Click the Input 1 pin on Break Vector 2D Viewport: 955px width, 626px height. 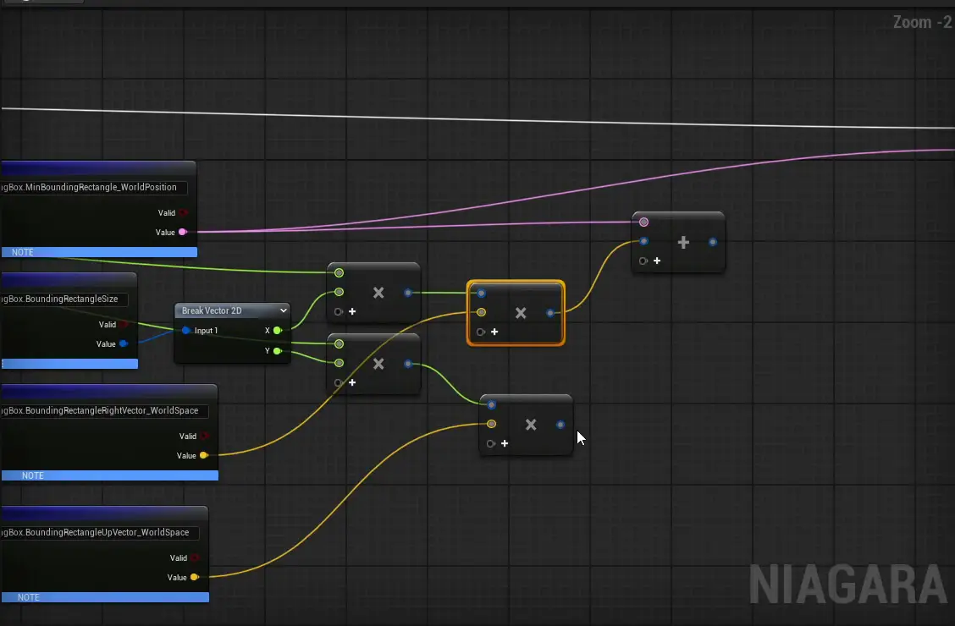point(186,330)
